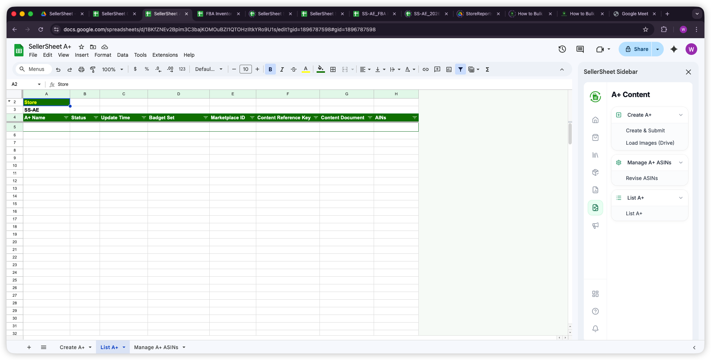711x360 pixels.
Task: Open the library icon in the sidebar
Action: click(x=595, y=155)
